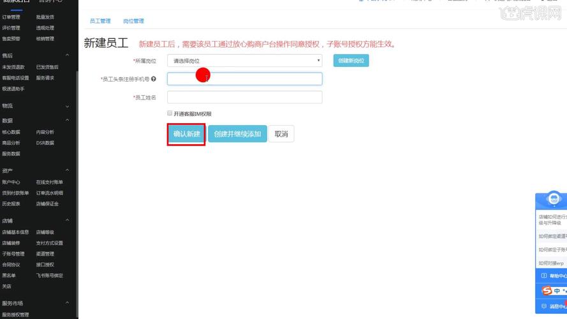Click the Sogou input method S icon
The width and height of the screenshot is (567, 319).
(547, 290)
